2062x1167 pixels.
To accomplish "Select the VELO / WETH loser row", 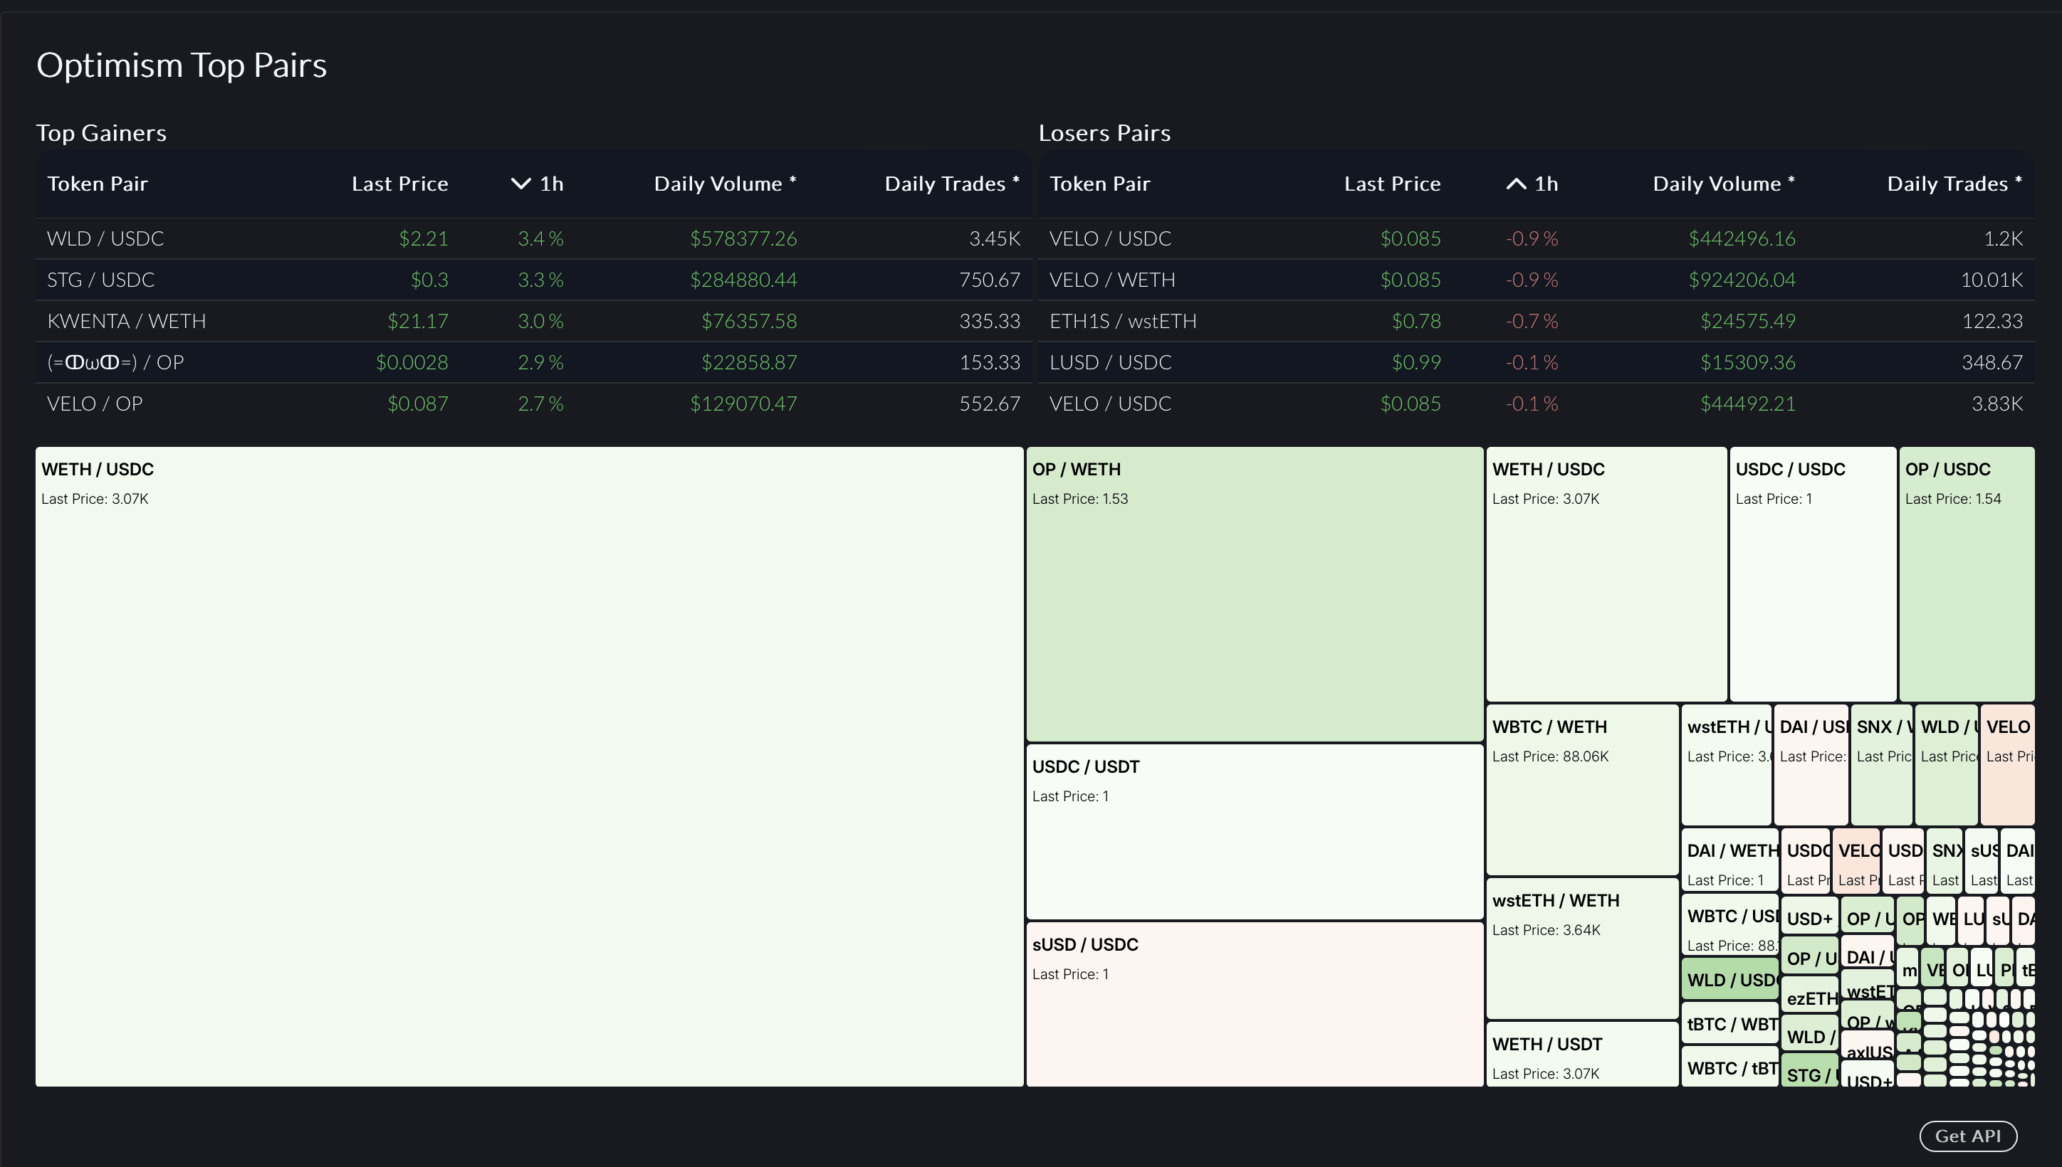I will pos(1536,280).
